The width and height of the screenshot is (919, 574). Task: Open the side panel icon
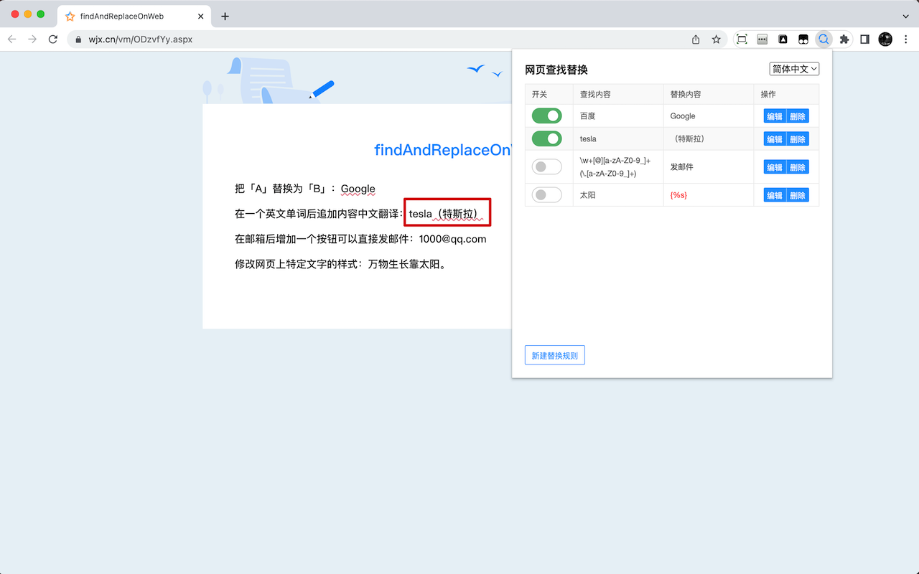click(864, 39)
